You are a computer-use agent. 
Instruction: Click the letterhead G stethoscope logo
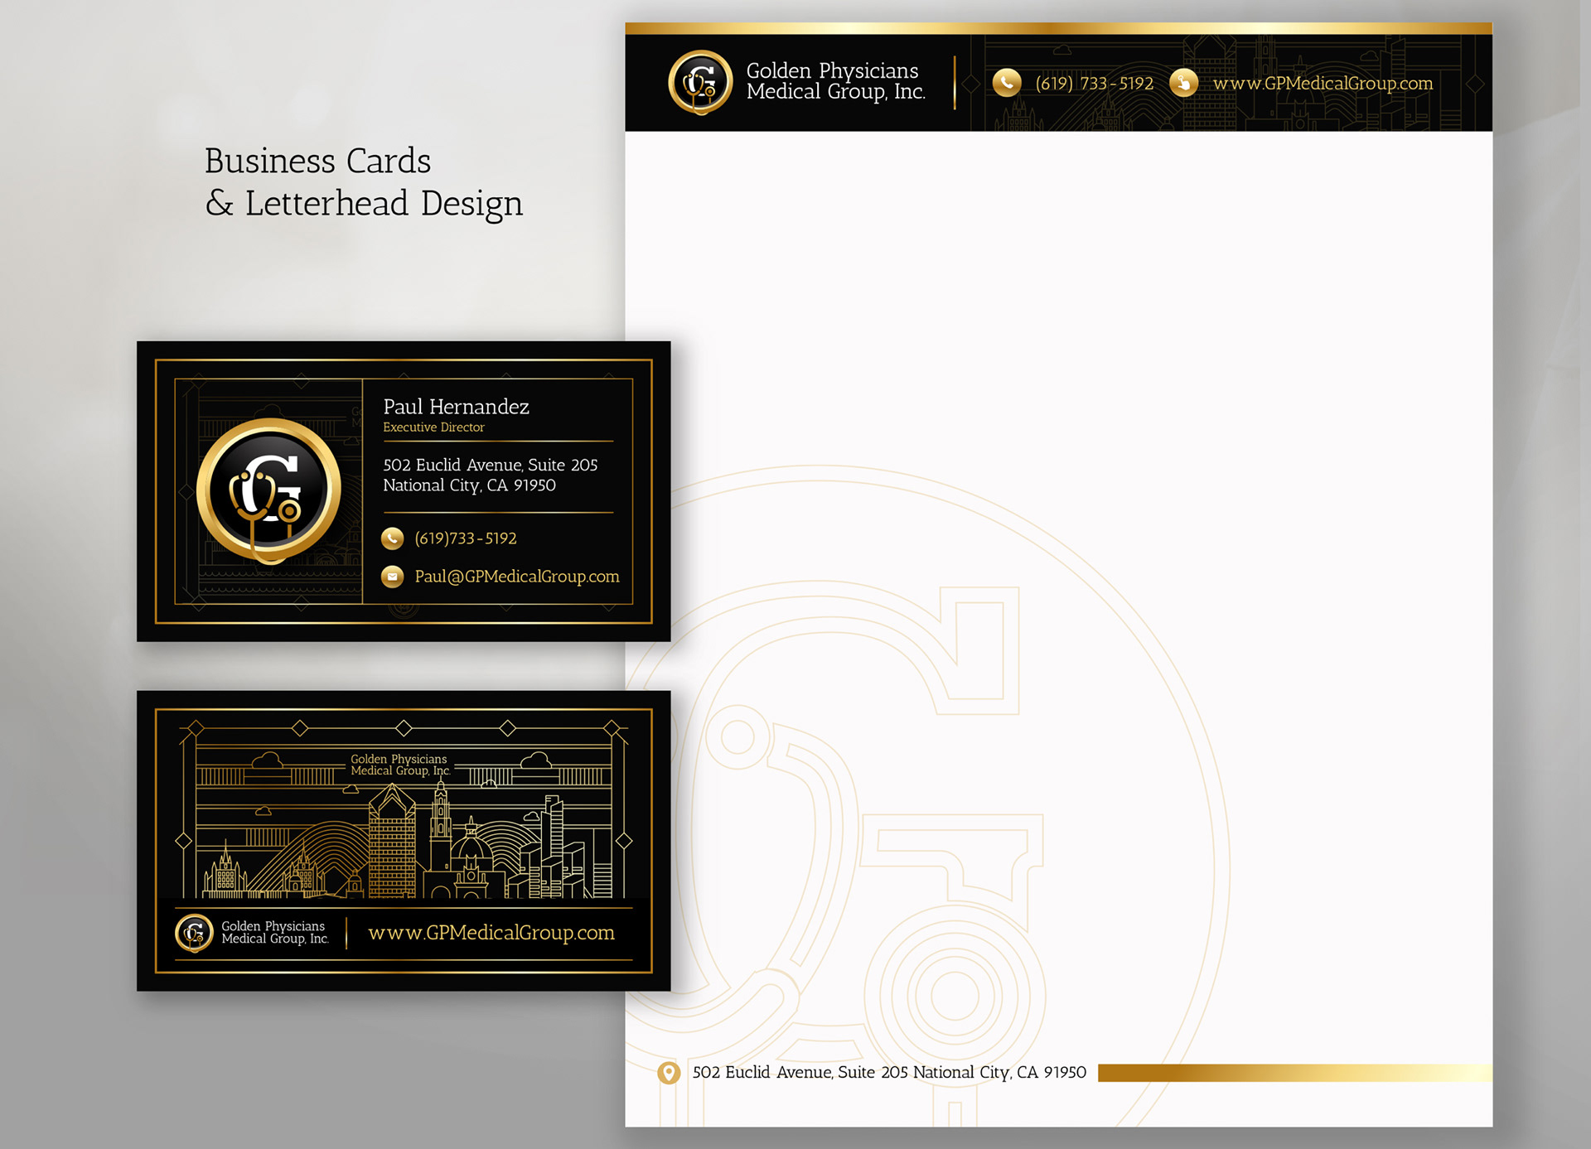tap(700, 82)
